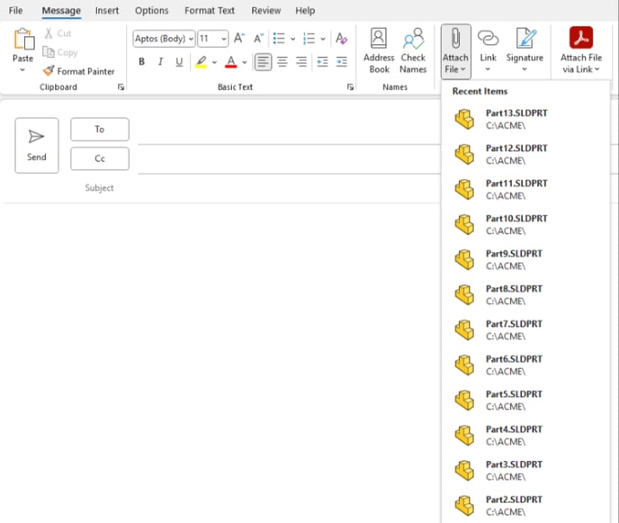Attach Part9.SLDPRT from recent items

(525, 260)
